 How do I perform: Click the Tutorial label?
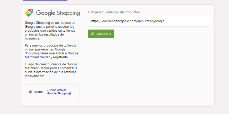(x=38, y=92)
